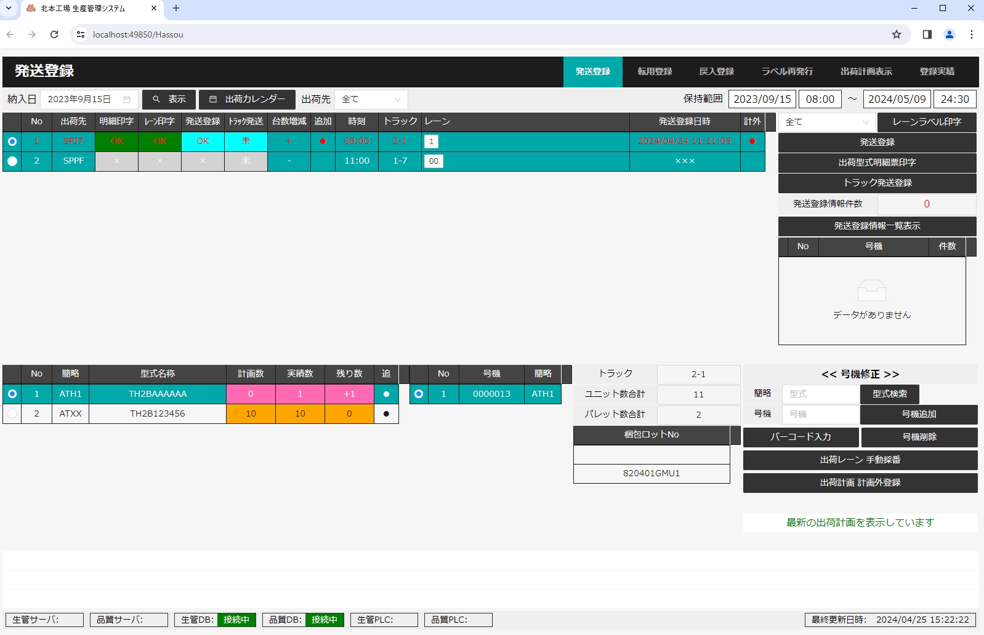This screenshot has height=635, width=984.
Task: Click the end date 2024/05/09 field
Action: pyautogui.click(x=897, y=100)
